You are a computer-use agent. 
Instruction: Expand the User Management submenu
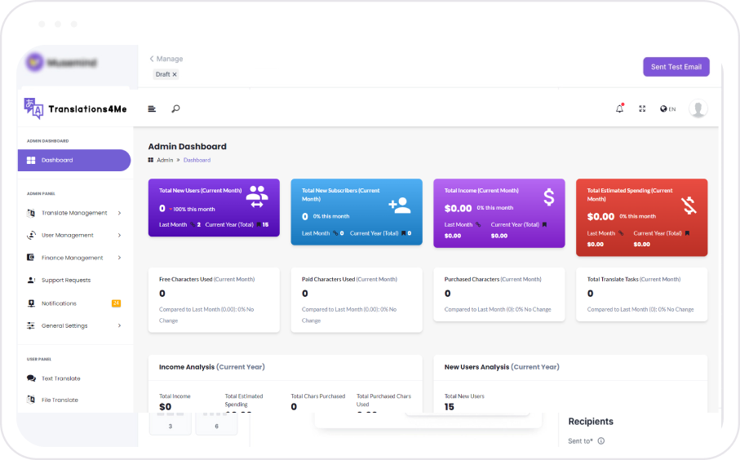click(119, 236)
